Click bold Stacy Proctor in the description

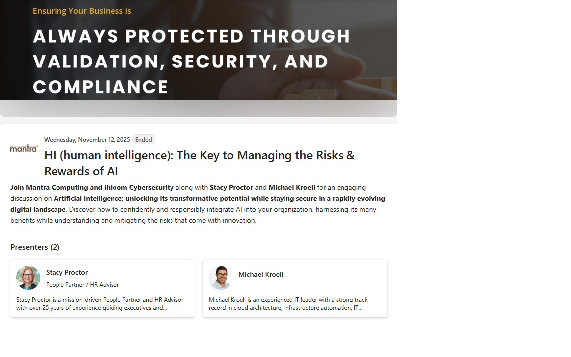coord(231,187)
